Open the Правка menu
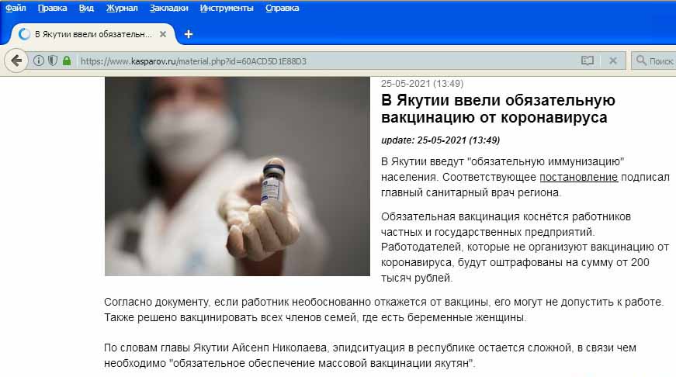Screen dimensions: 676x377 coord(52,8)
